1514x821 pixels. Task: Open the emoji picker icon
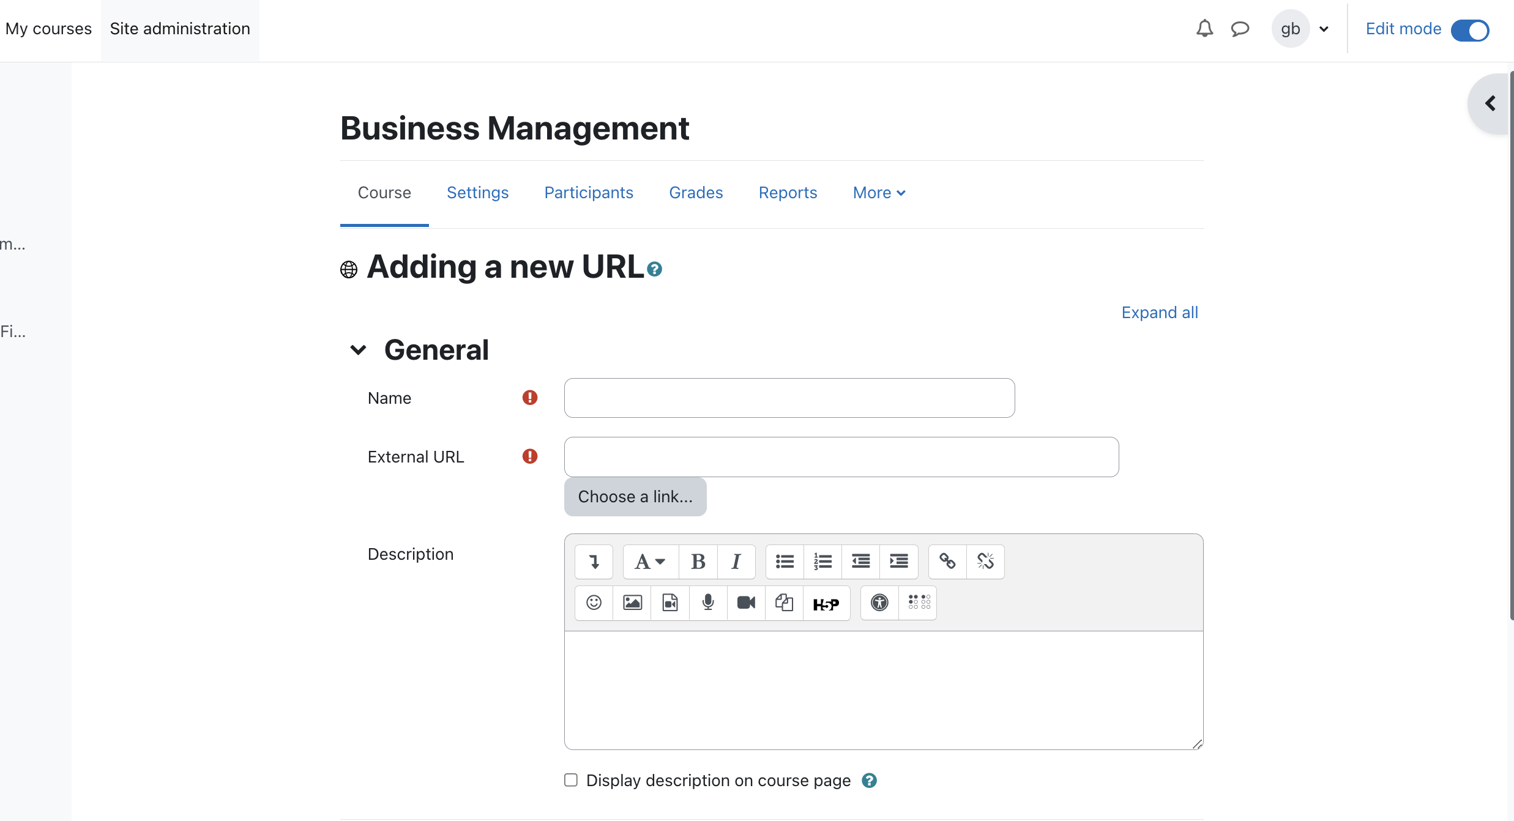tap(594, 603)
